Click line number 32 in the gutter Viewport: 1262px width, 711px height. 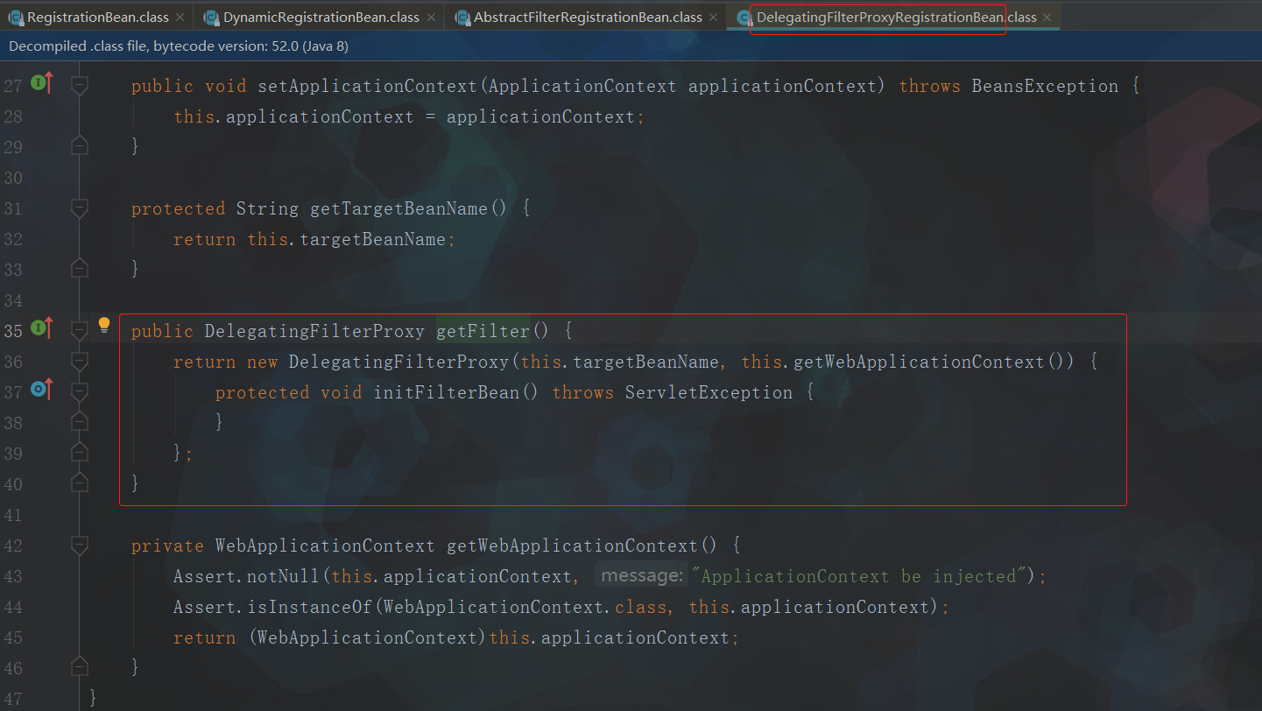13,239
